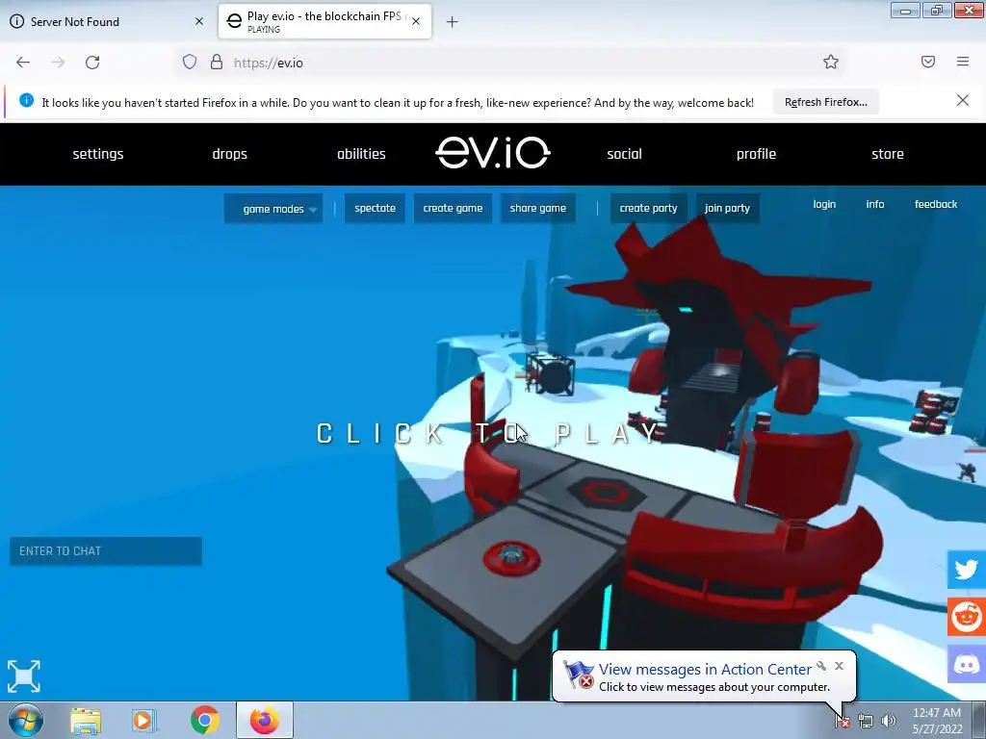Open the social menu
986x739 pixels.
(x=624, y=154)
